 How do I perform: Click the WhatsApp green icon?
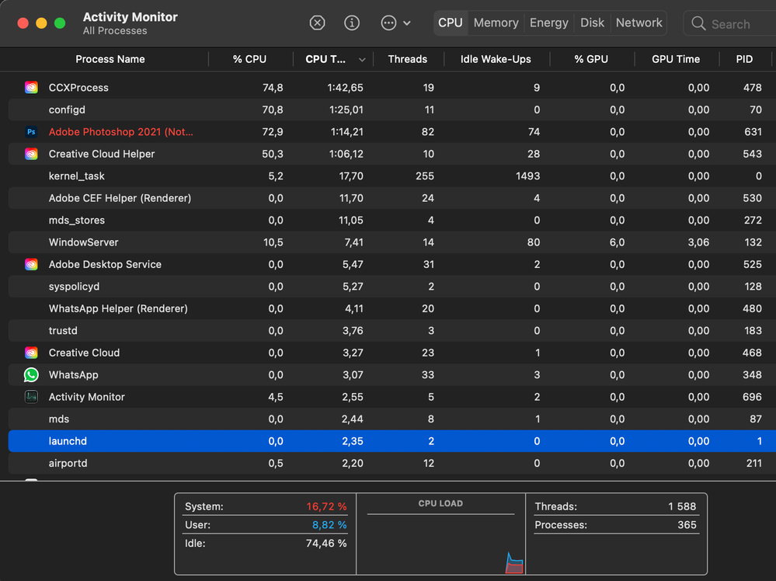coord(31,374)
